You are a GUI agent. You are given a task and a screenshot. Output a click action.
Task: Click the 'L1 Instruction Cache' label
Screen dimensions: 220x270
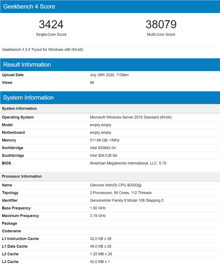click(20, 239)
